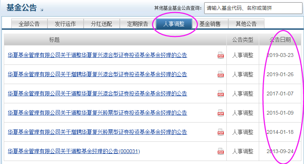Image resolution: width=304 pixels, height=164 pixels.
Task: Focus the fund code search input field
Action: tap(253, 8)
